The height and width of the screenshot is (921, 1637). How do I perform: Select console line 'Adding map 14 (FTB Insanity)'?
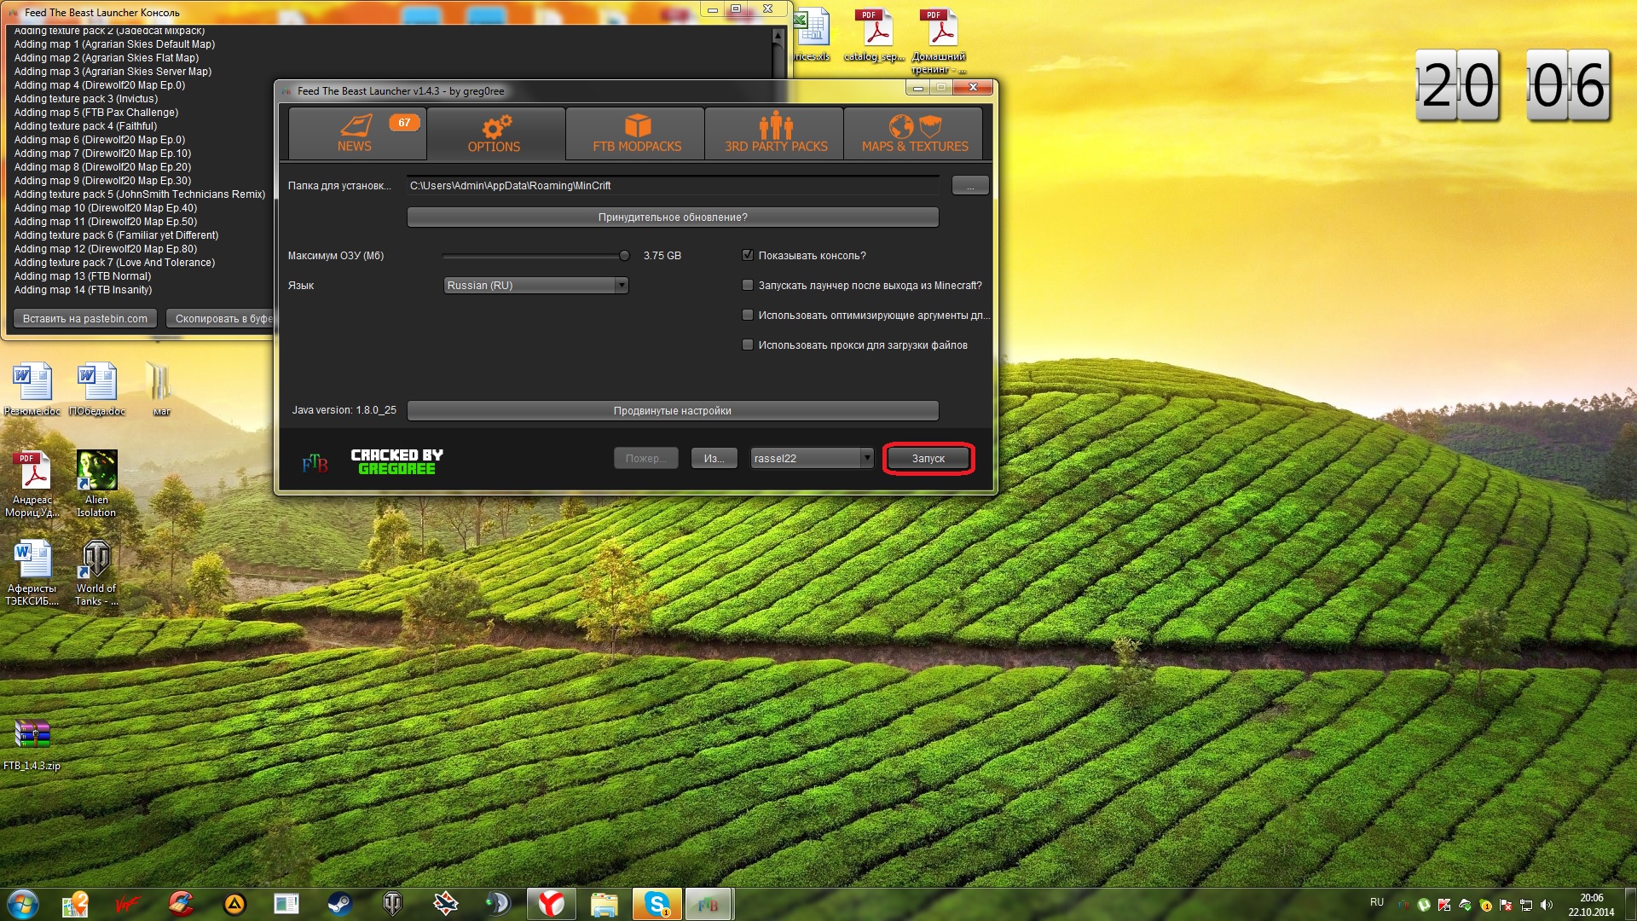click(83, 290)
